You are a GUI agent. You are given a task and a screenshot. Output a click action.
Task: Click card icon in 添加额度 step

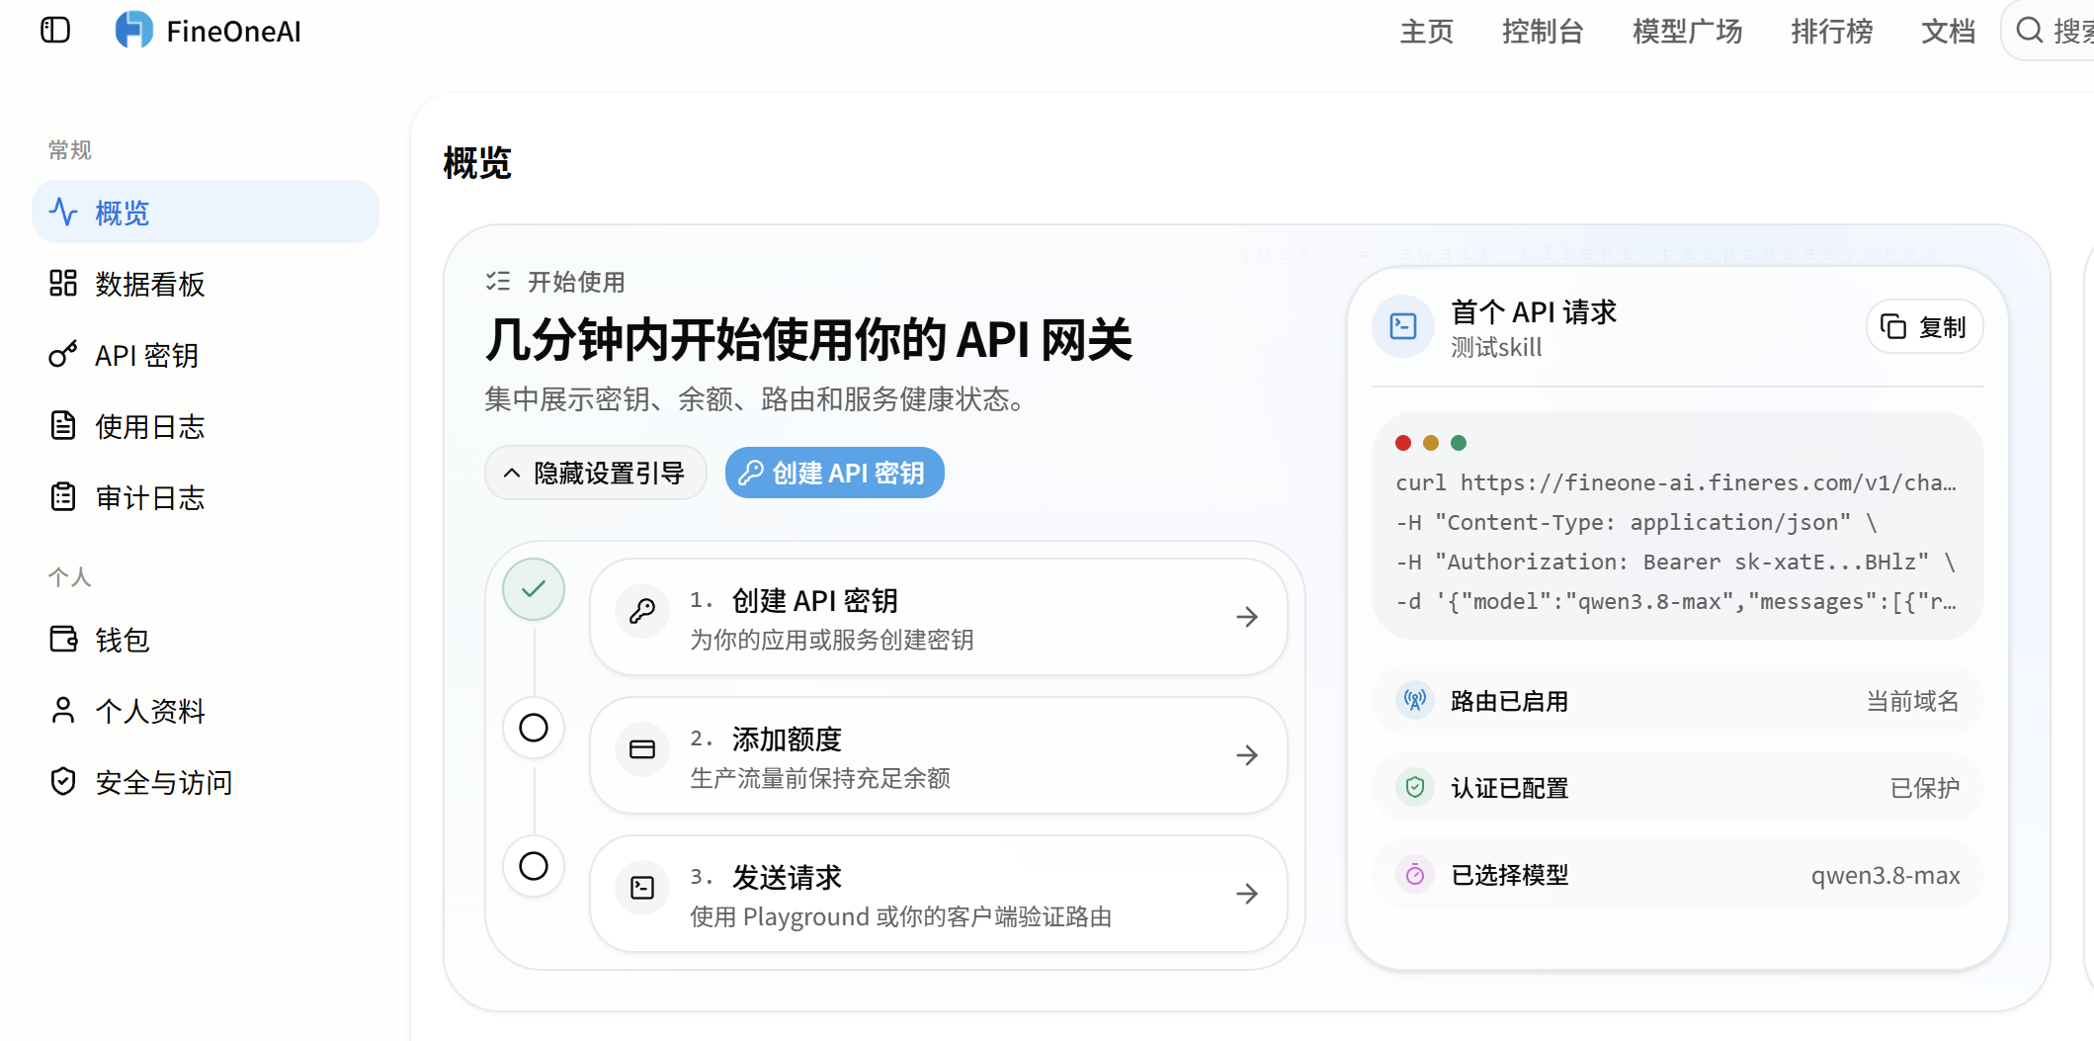point(642,749)
